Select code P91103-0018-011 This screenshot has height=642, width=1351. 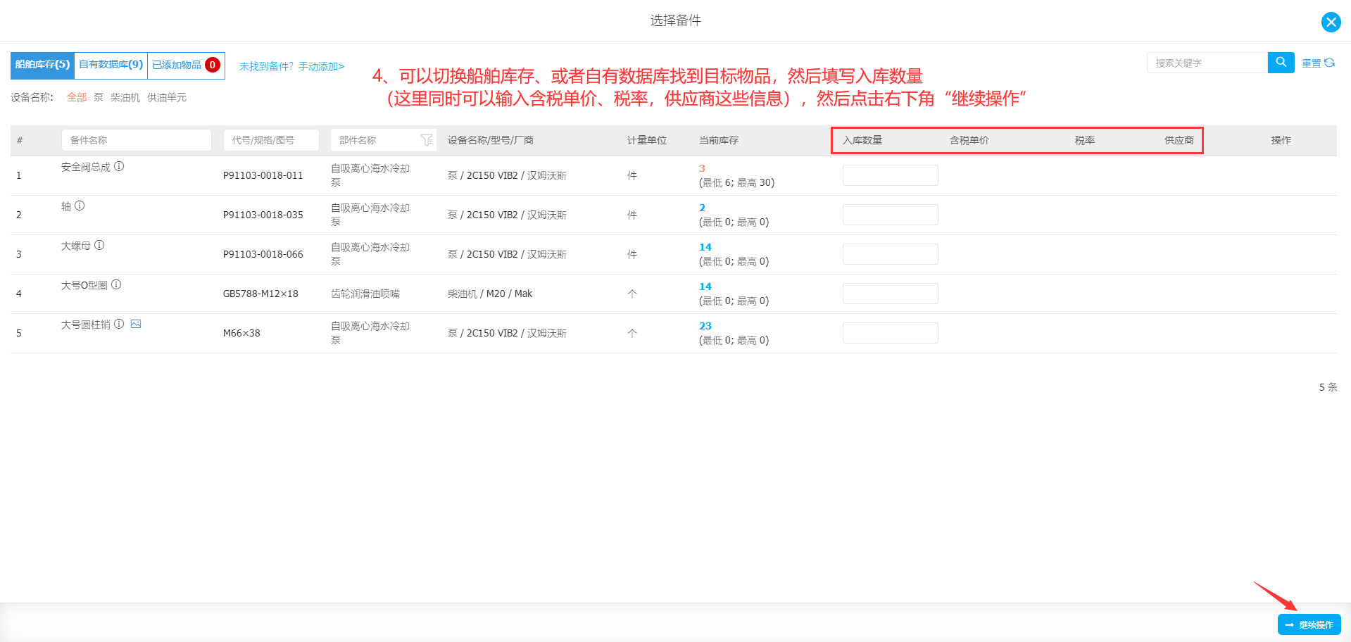coord(263,175)
